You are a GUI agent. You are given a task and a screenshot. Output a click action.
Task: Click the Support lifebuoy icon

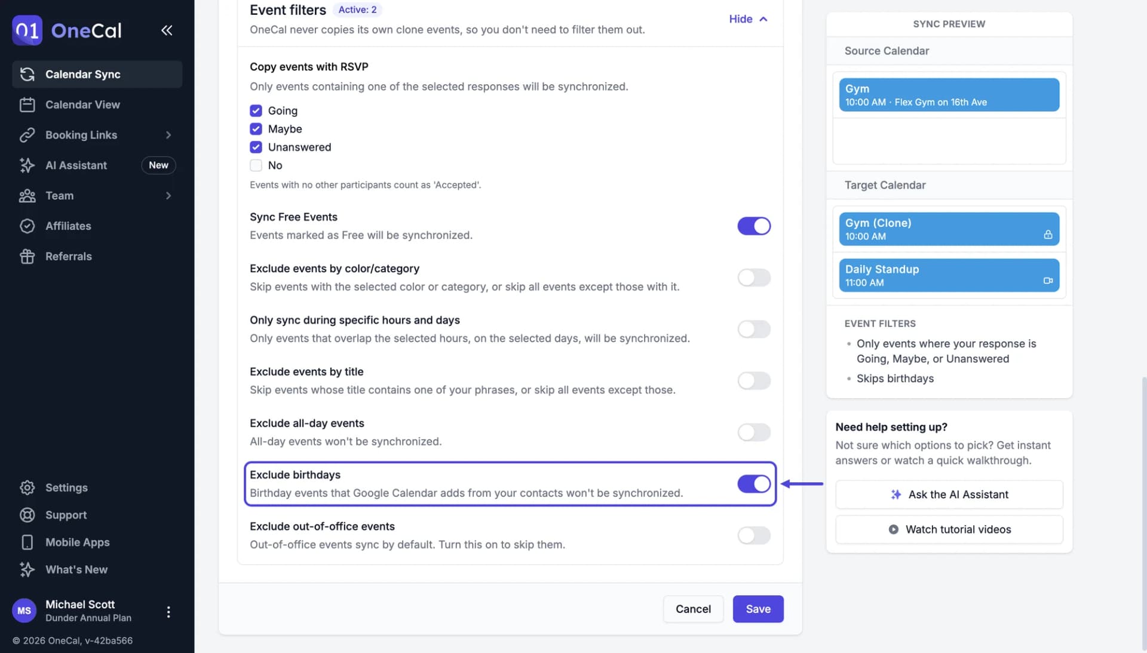click(x=27, y=515)
